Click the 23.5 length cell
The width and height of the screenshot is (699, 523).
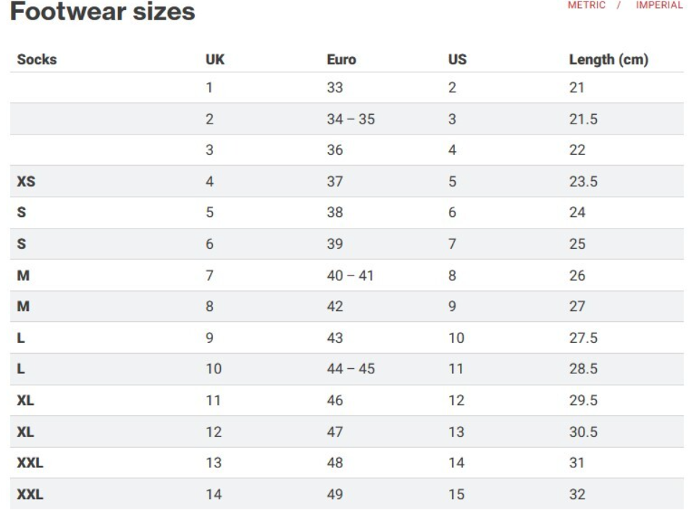click(x=583, y=181)
